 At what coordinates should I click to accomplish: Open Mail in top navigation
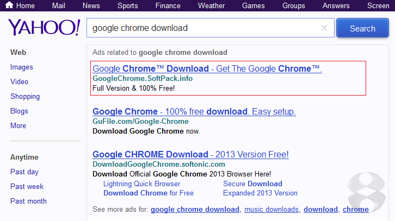coord(59,5)
